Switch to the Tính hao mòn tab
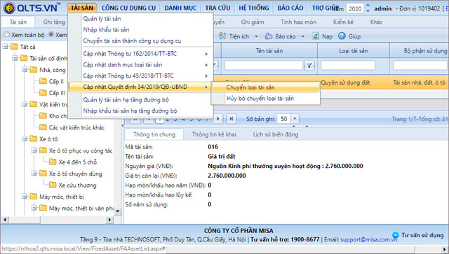Screen dimensions: 449x254 (x=299, y=22)
